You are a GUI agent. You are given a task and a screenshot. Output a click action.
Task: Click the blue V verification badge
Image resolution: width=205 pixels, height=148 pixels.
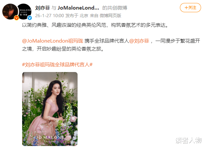30,18
